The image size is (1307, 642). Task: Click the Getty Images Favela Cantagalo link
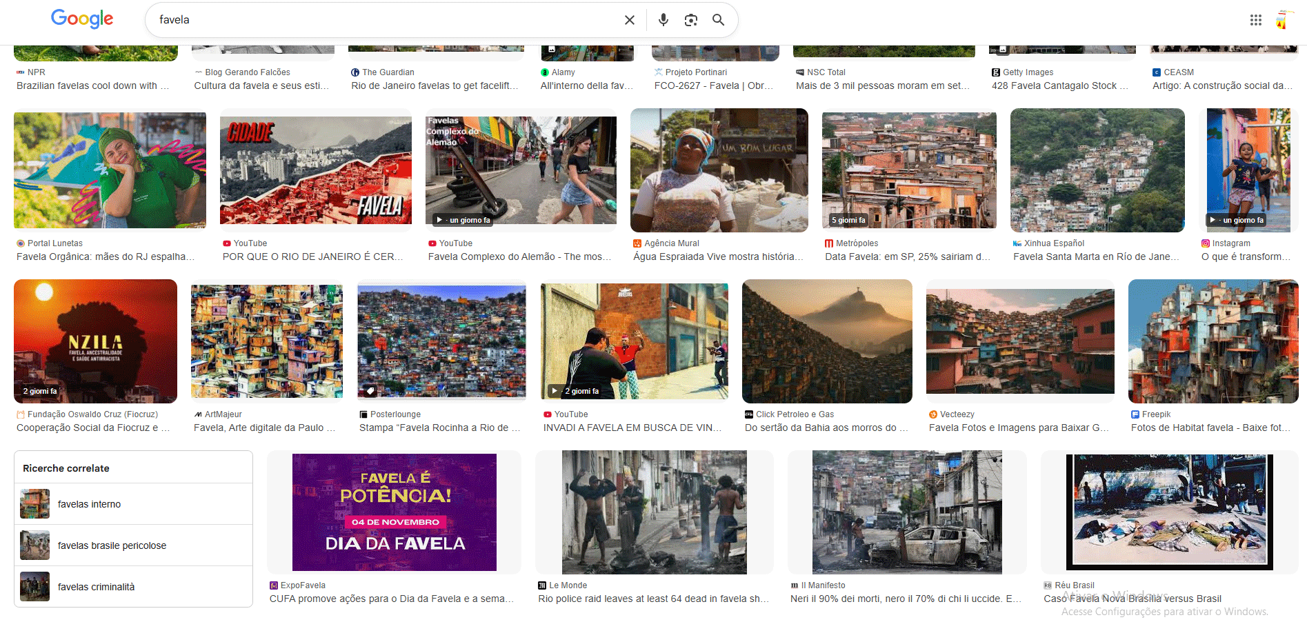[x=1059, y=86]
